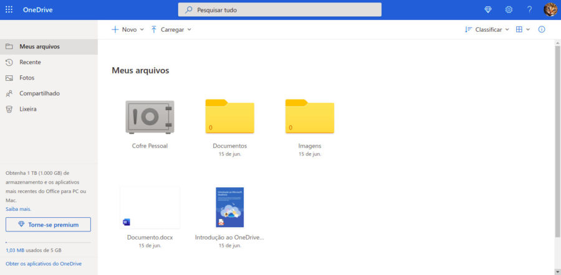Click the Lixeira recycle bin icon
The image size is (561, 275).
(x=9, y=109)
